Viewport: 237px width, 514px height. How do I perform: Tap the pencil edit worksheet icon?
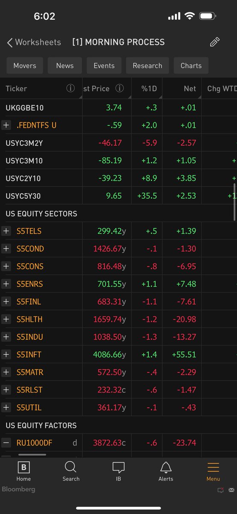(x=215, y=42)
